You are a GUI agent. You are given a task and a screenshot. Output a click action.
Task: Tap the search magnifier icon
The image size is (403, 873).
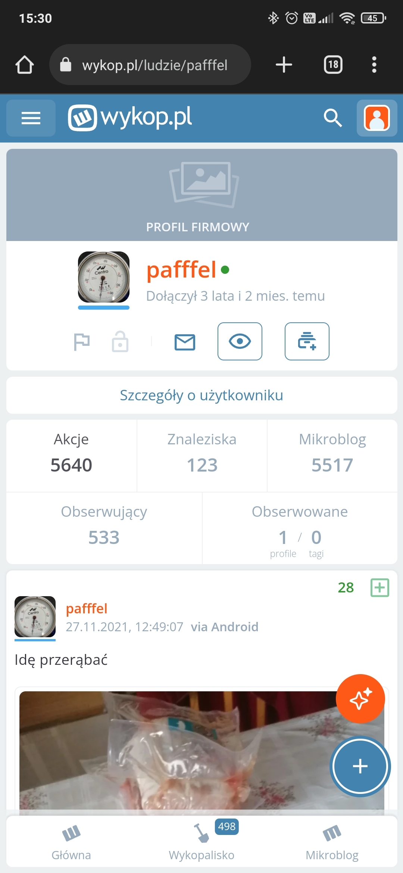tap(332, 118)
